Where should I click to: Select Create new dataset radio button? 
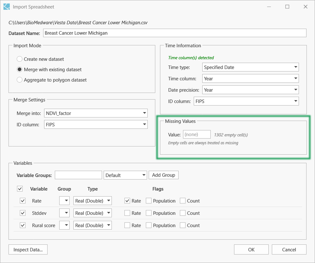pos(20,59)
